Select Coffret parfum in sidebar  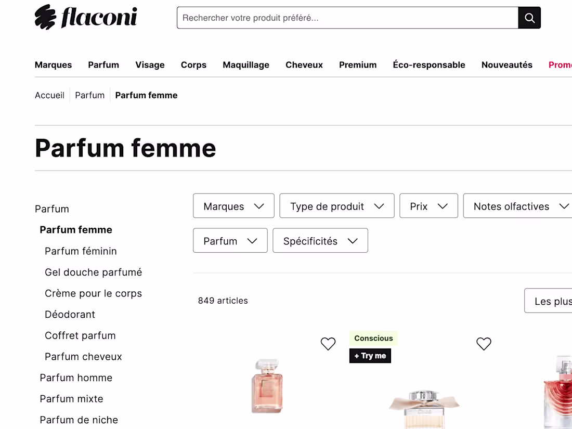coord(80,335)
